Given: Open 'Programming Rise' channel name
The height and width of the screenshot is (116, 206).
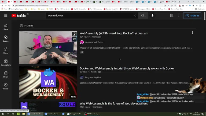Looking at the screenshot, I should tap(93, 77).
